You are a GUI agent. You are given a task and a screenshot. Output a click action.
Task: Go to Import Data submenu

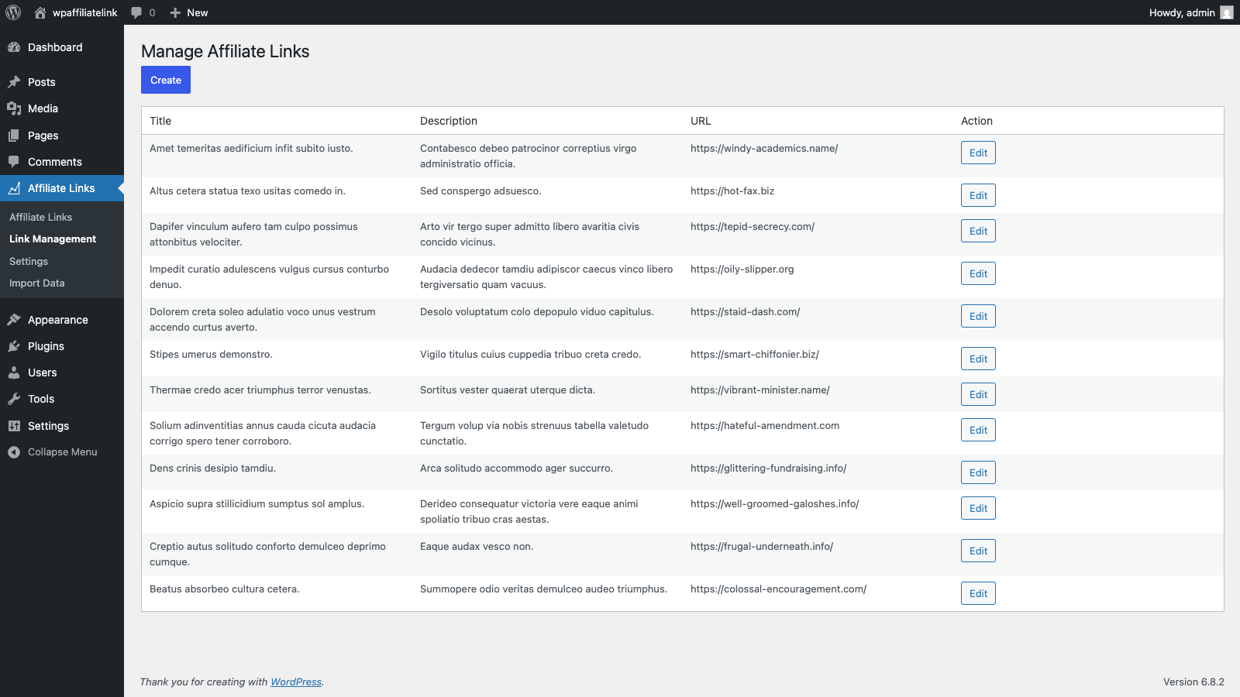point(37,283)
